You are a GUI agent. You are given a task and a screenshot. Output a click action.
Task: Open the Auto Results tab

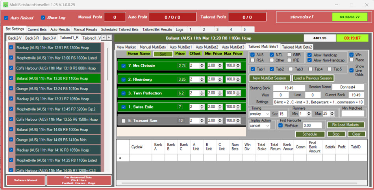pos(60,30)
